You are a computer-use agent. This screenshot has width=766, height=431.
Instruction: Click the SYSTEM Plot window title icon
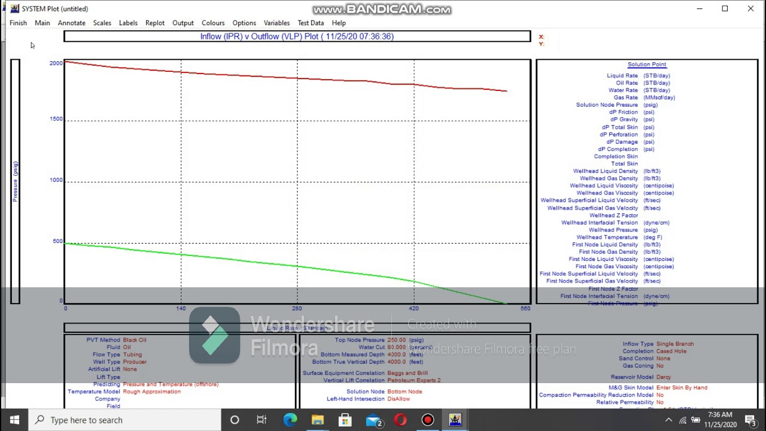point(14,8)
